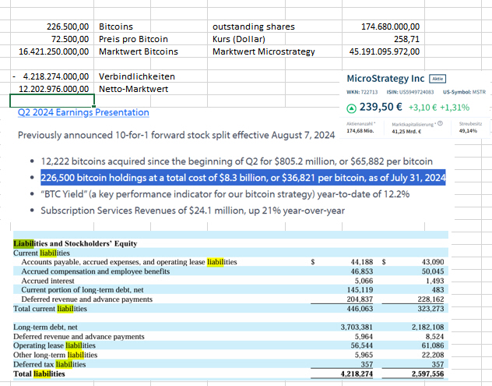Select the Verbindlichkeiten label cell

click(x=136, y=77)
